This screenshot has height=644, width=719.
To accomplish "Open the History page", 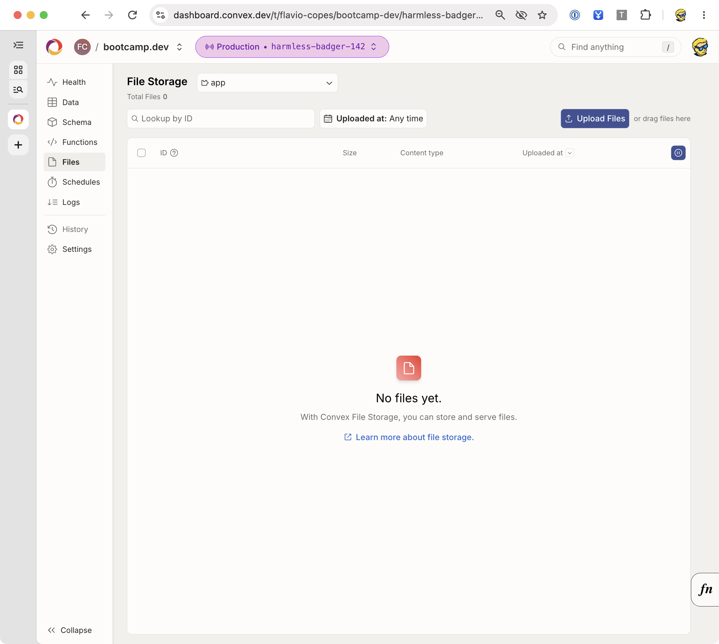I will pos(74,229).
